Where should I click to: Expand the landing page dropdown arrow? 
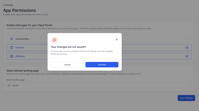pos(189,85)
